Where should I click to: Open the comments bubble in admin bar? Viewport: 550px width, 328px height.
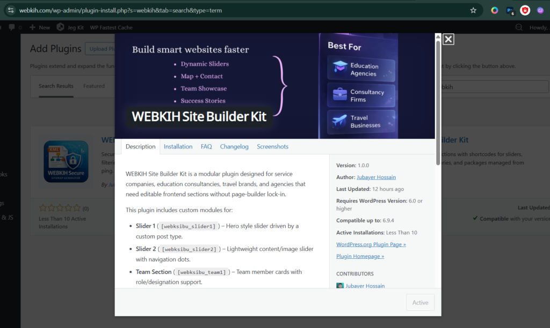click(x=12, y=27)
